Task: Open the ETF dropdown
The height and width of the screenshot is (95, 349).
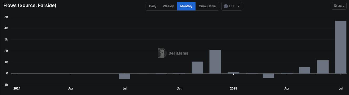Action: 232,6
